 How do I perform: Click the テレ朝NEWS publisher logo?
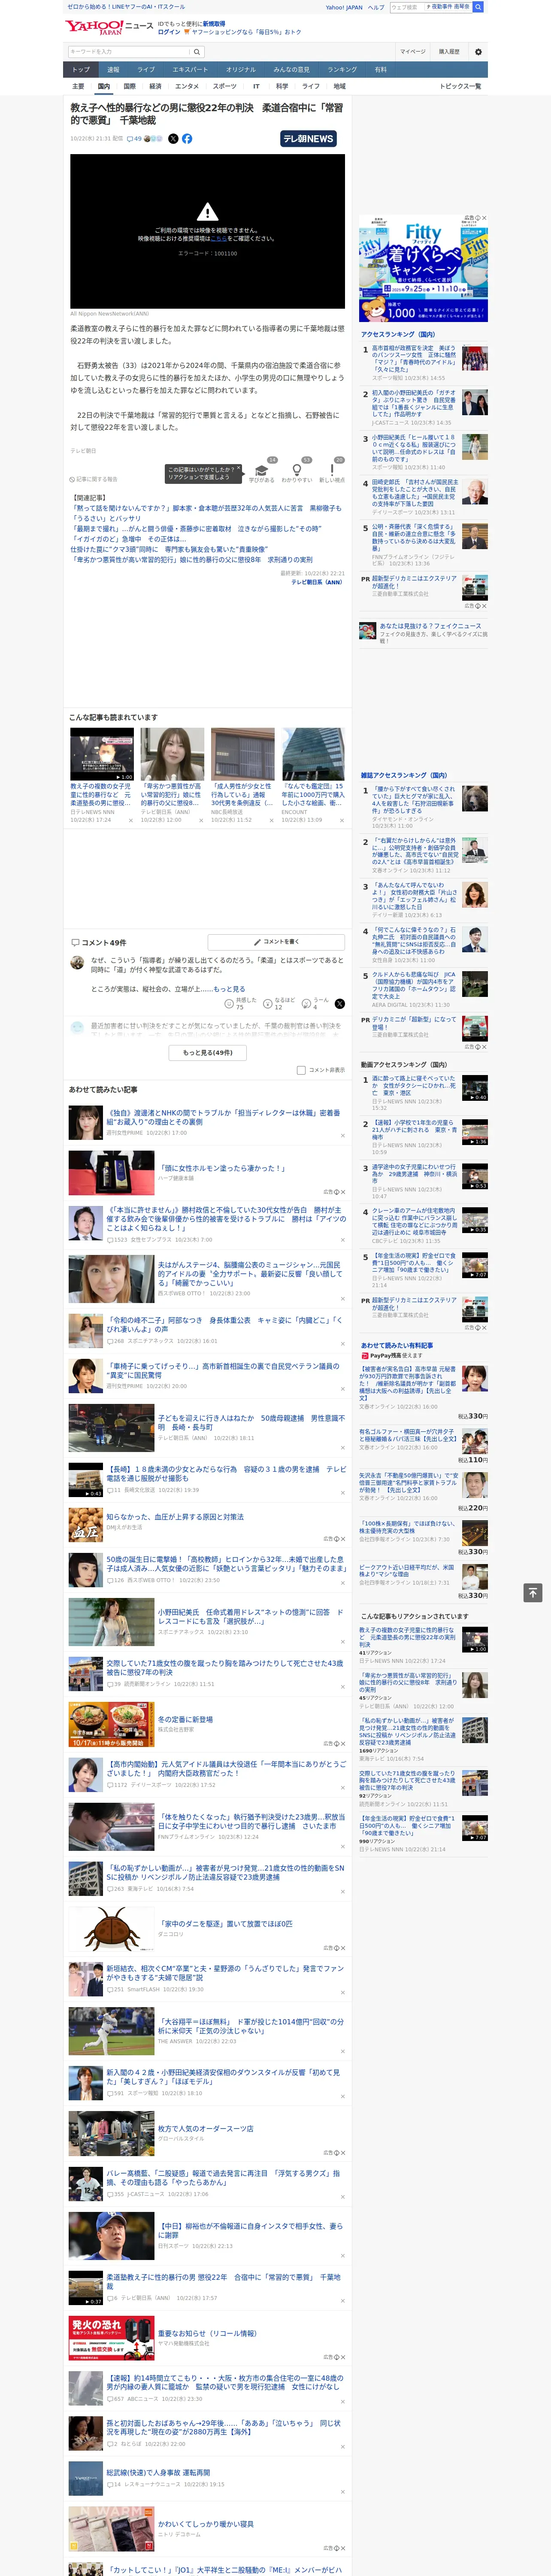click(x=308, y=139)
